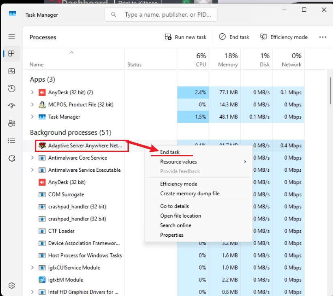Sort by the Network column header
333x296 pixels.
288,60
